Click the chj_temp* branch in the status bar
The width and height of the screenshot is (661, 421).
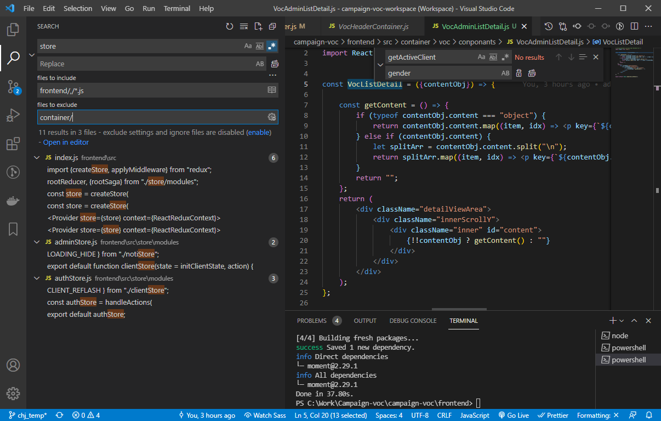(27, 416)
